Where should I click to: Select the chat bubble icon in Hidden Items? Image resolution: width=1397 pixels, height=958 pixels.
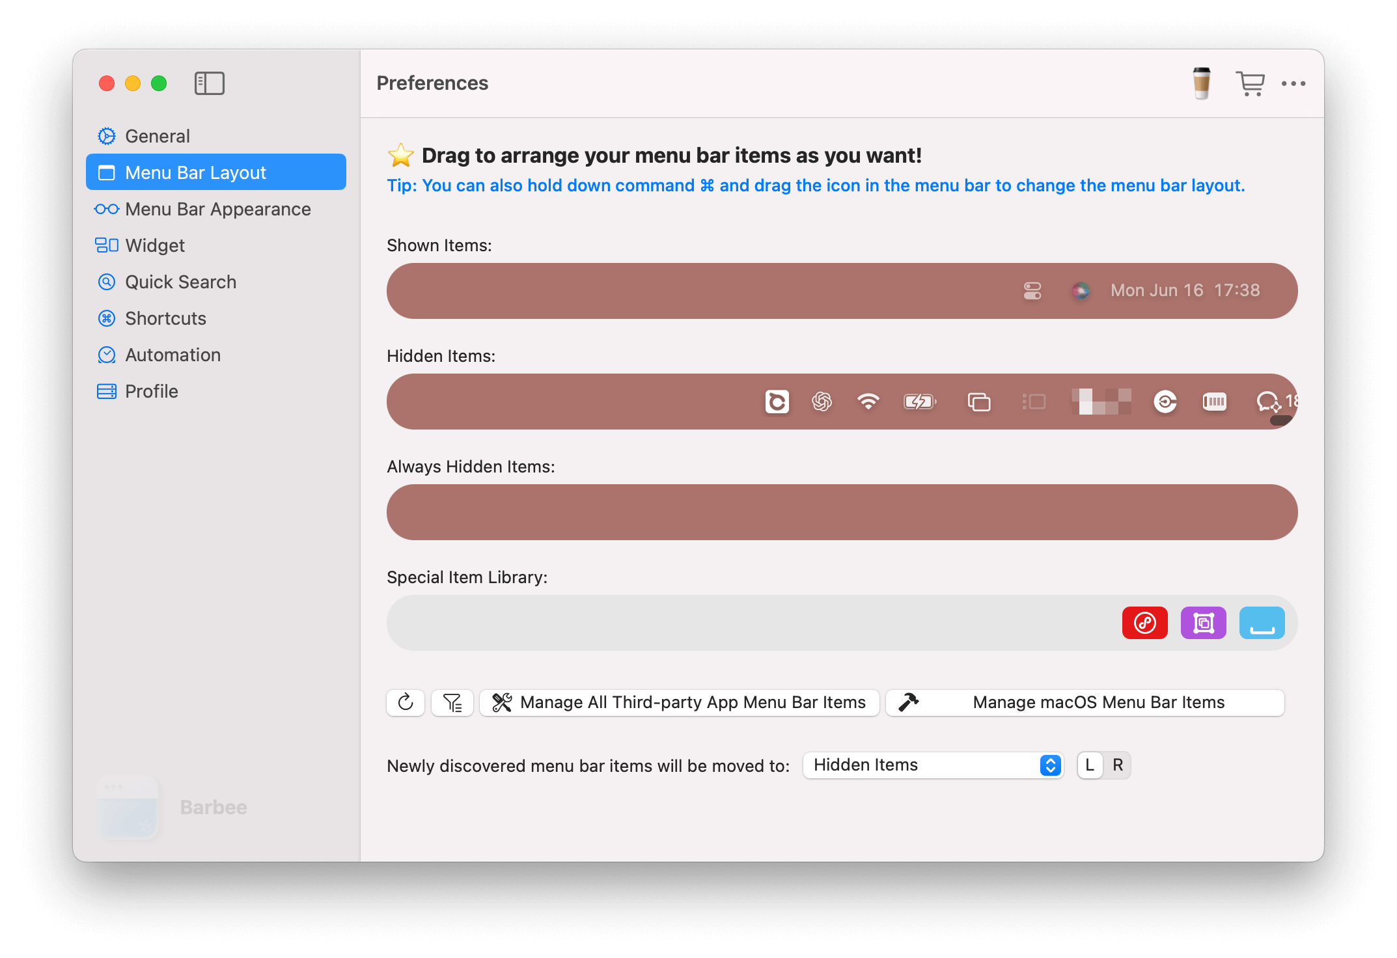pyautogui.click(x=1268, y=402)
